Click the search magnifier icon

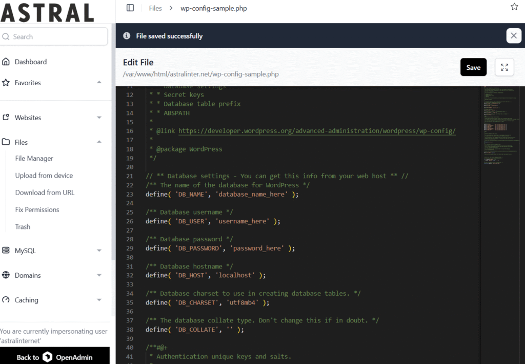pos(6,36)
